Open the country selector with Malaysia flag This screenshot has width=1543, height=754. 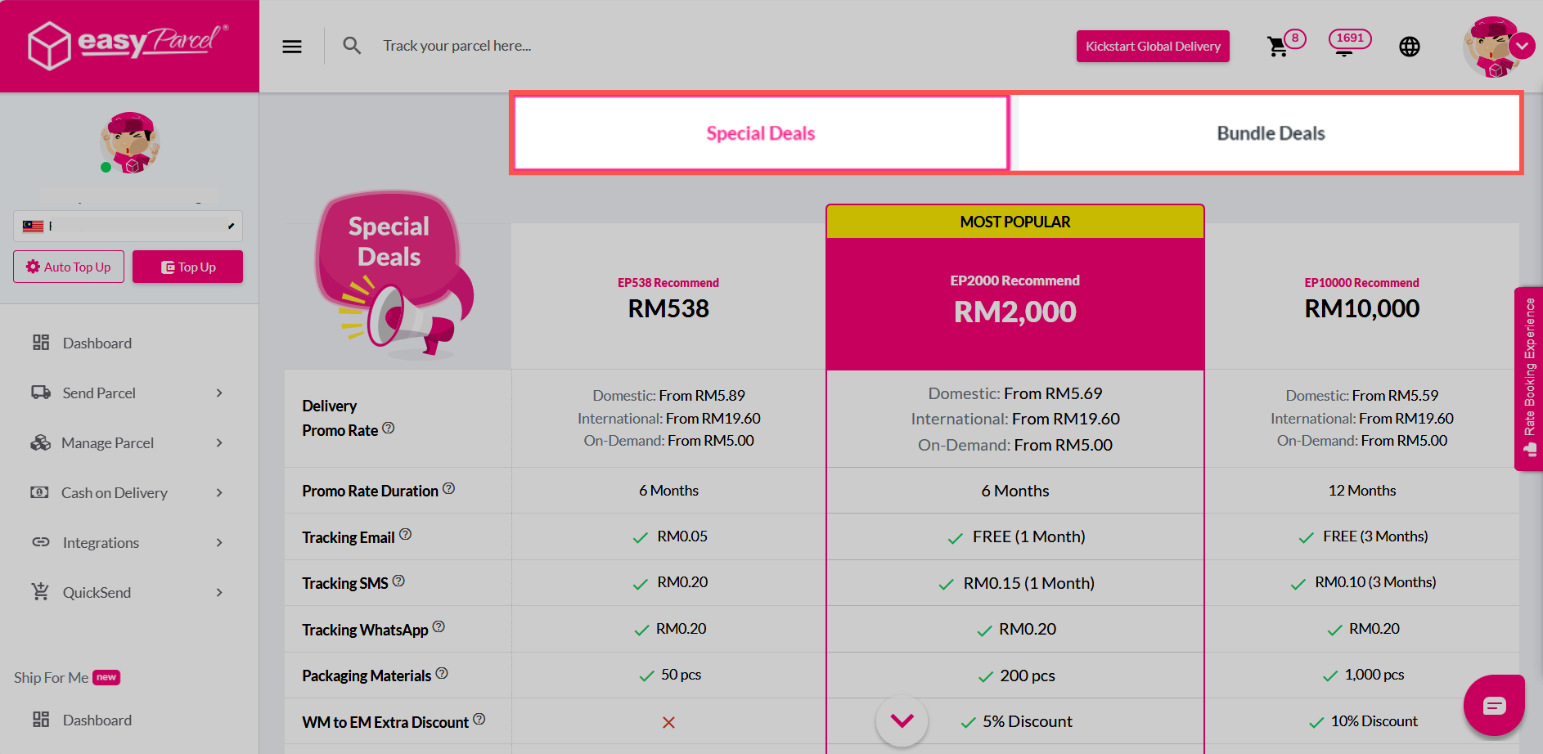(128, 226)
